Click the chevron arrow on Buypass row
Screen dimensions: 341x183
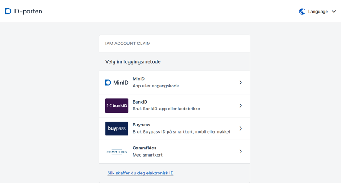(x=241, y=129)
